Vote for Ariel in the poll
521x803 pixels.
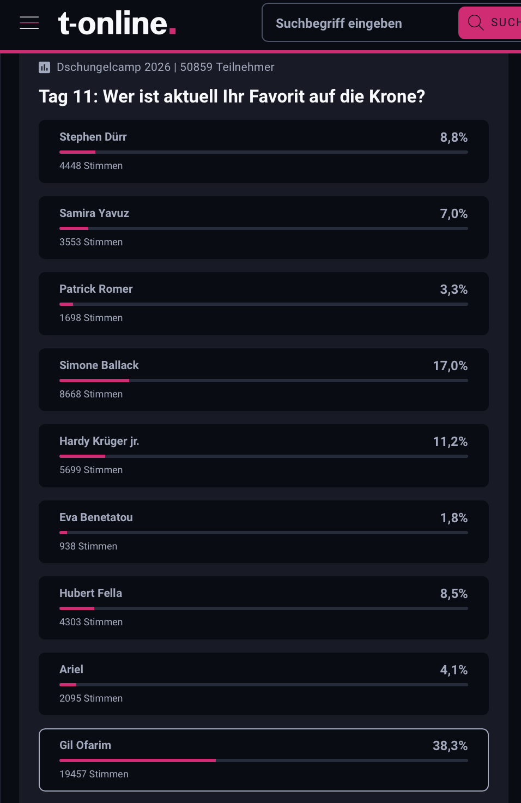[263, 684]
